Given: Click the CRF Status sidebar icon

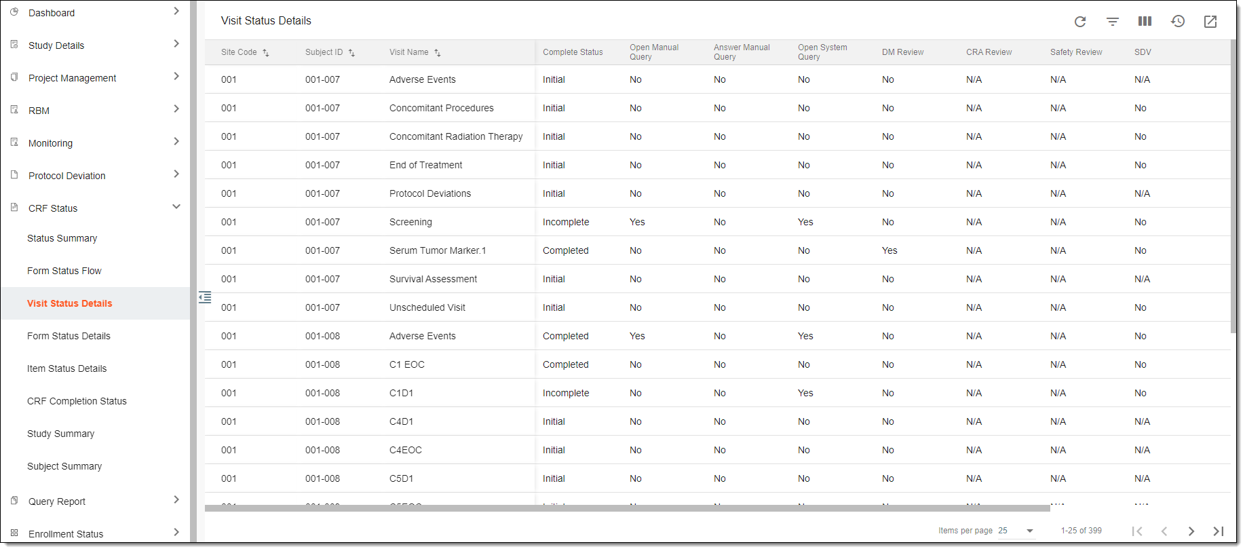Looking at the screenshot, I should click(x=14, y=207).
